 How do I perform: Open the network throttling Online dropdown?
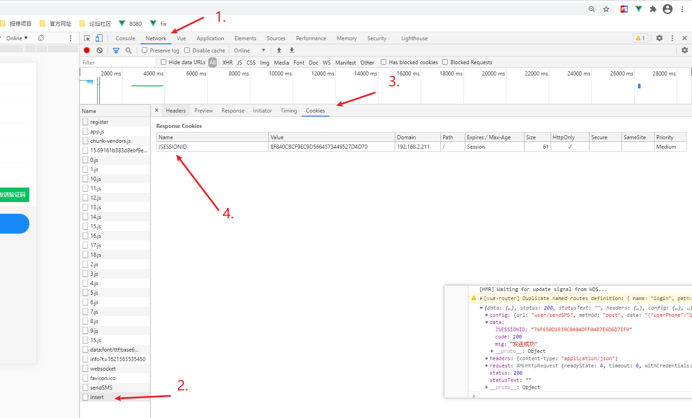tap(249, 50)
